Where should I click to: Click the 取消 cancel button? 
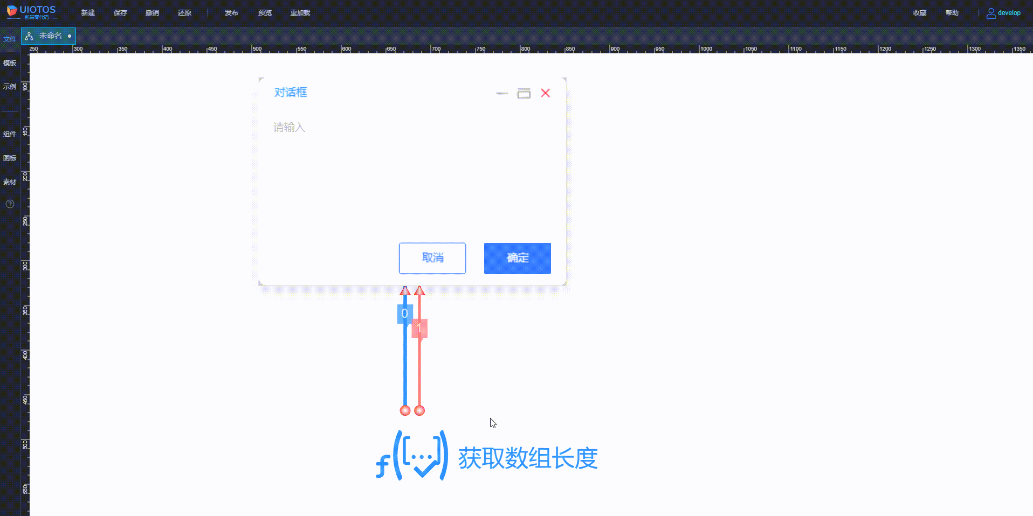tap(432, 258)
